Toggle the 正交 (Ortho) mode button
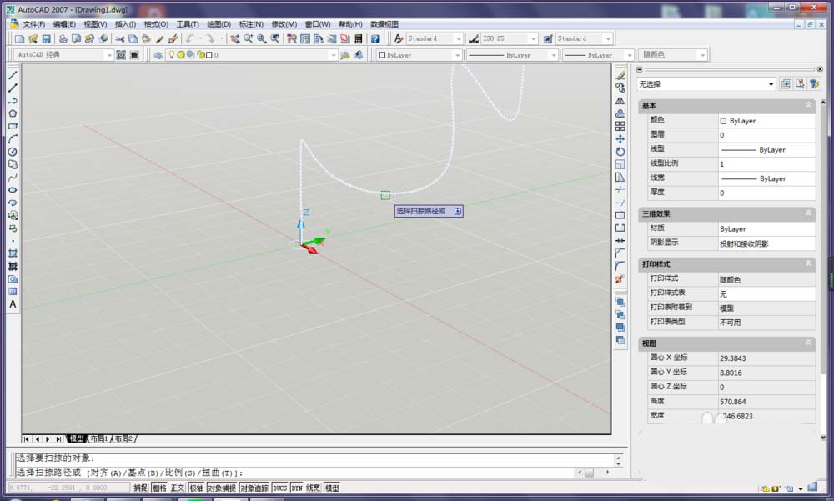Viewport: 834px width, 501px height. [178, 488]
